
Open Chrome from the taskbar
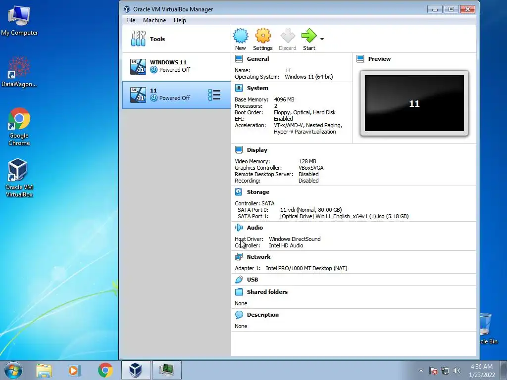click(105, 370)
